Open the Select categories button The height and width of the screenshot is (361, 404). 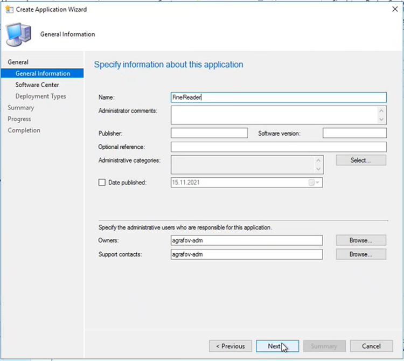[x=361, y=160]
